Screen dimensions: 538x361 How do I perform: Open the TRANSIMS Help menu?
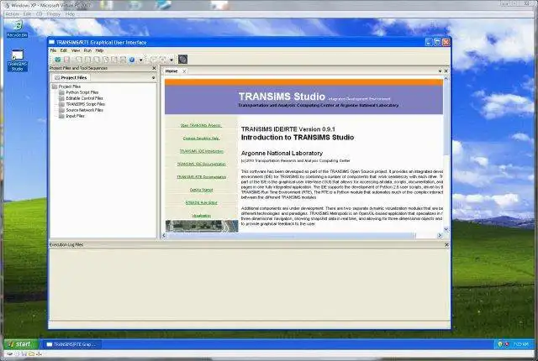click(99, 50)
